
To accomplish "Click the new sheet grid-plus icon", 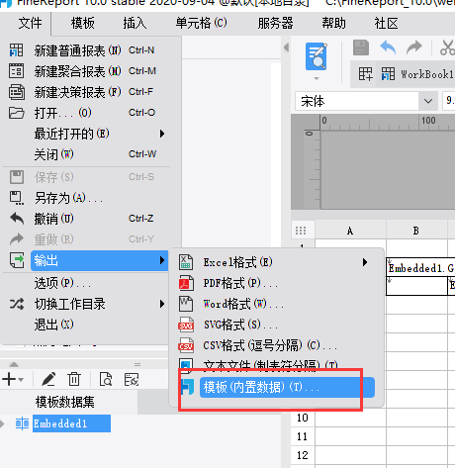I will [366, 74].
